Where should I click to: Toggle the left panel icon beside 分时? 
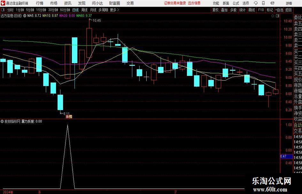pos(3,10)
